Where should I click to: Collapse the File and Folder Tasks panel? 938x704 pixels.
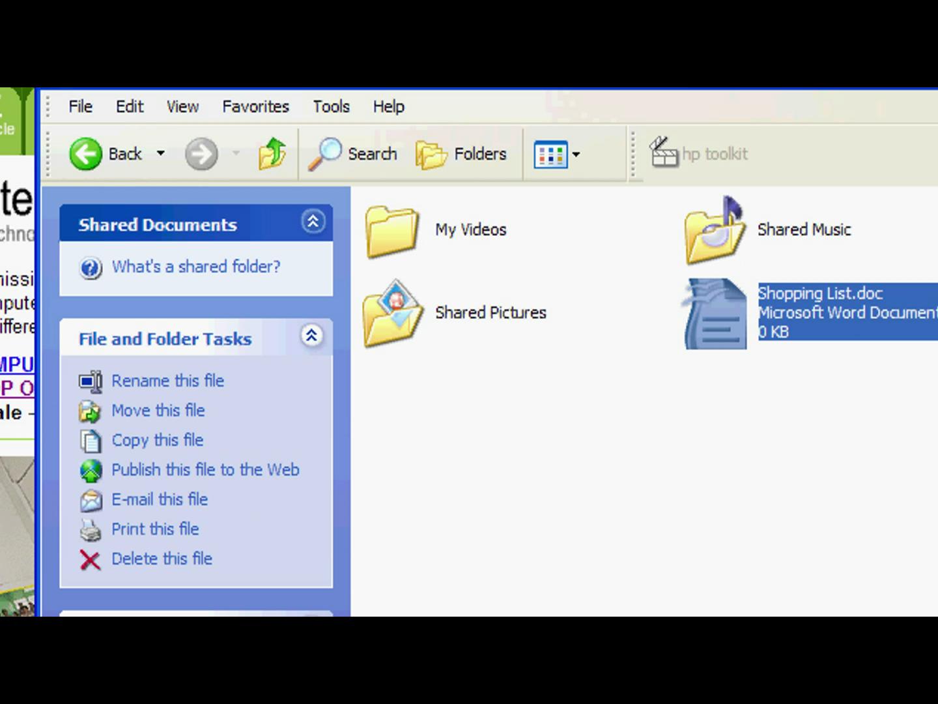point(311,336)
